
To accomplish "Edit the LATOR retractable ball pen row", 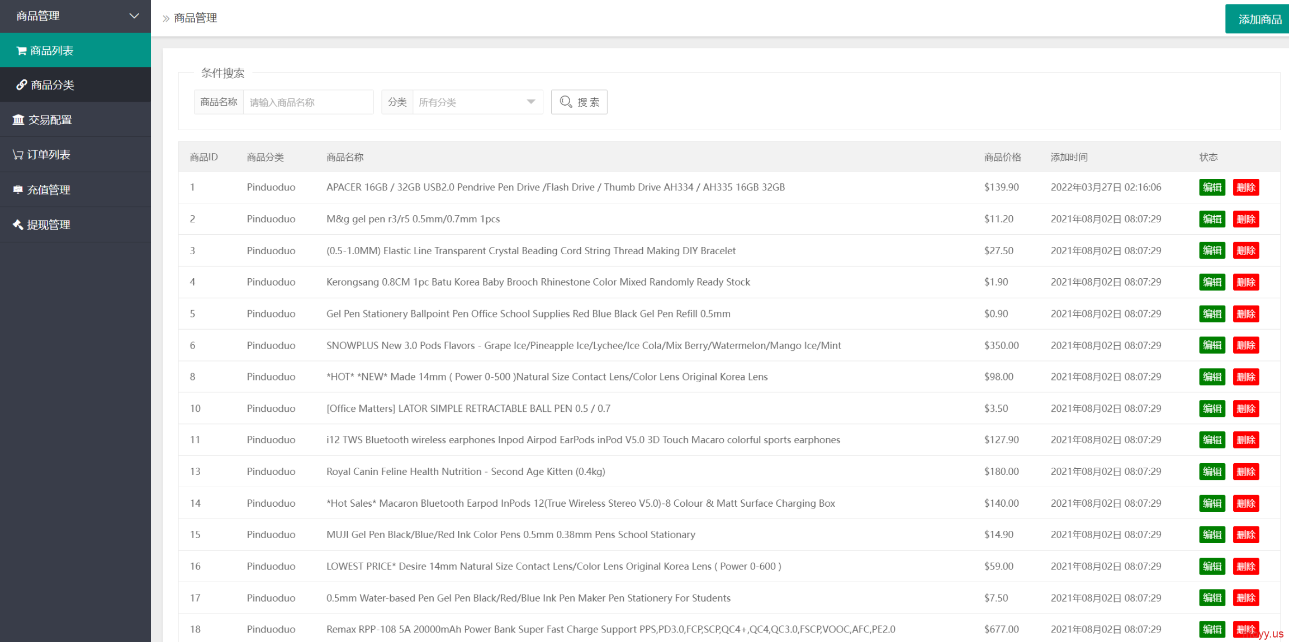I will pyautogui.click(x=1212, y=408).
